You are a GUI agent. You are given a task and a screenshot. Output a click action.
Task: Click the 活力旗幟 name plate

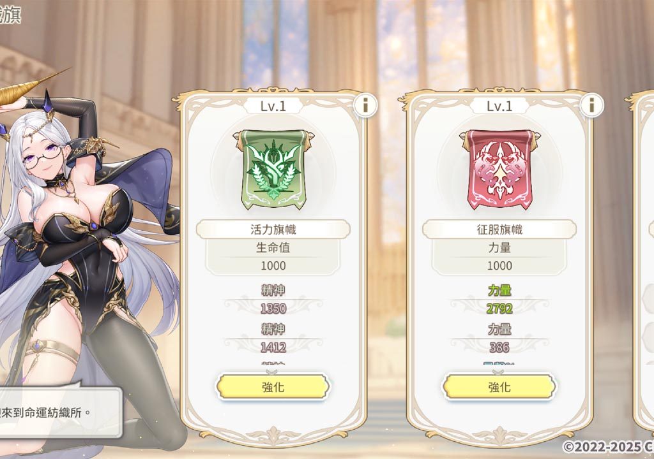[x=273, y=229]
